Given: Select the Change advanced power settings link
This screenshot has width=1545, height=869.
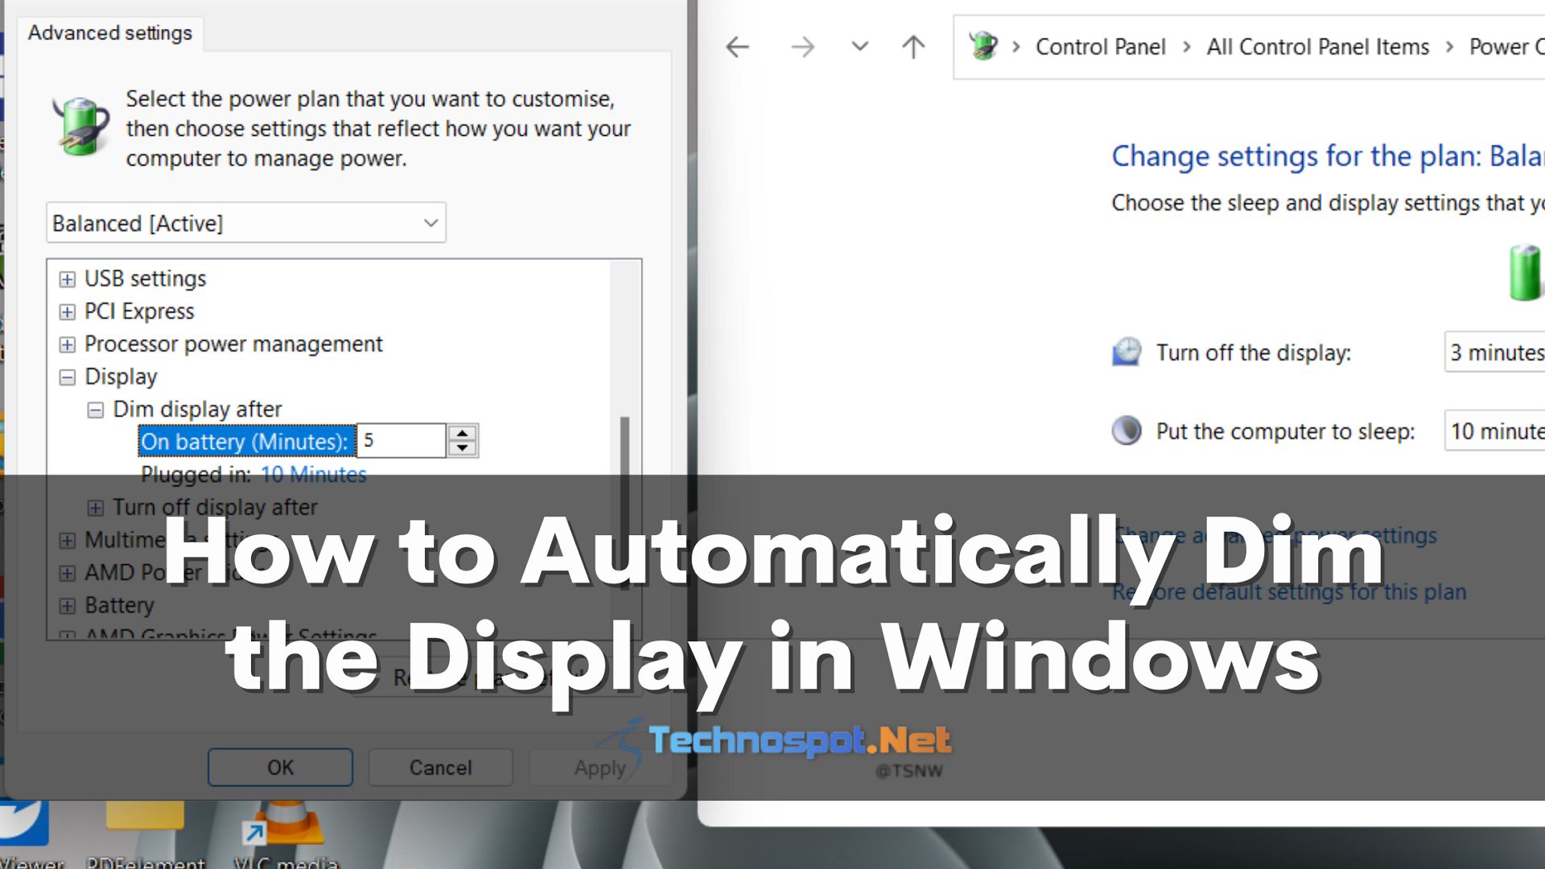Looking at the screenshot, I should (x=1275, y=533).
